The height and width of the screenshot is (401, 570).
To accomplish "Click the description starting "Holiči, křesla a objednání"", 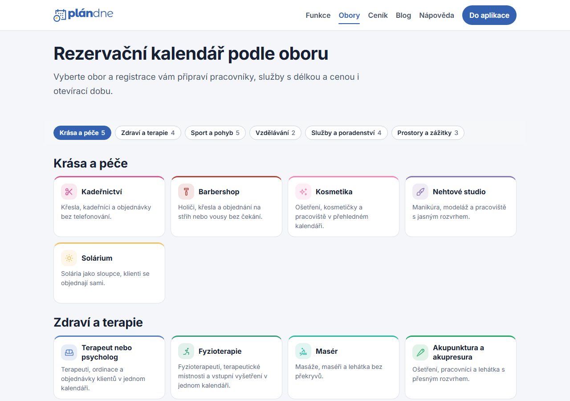I will pos(220,212).
